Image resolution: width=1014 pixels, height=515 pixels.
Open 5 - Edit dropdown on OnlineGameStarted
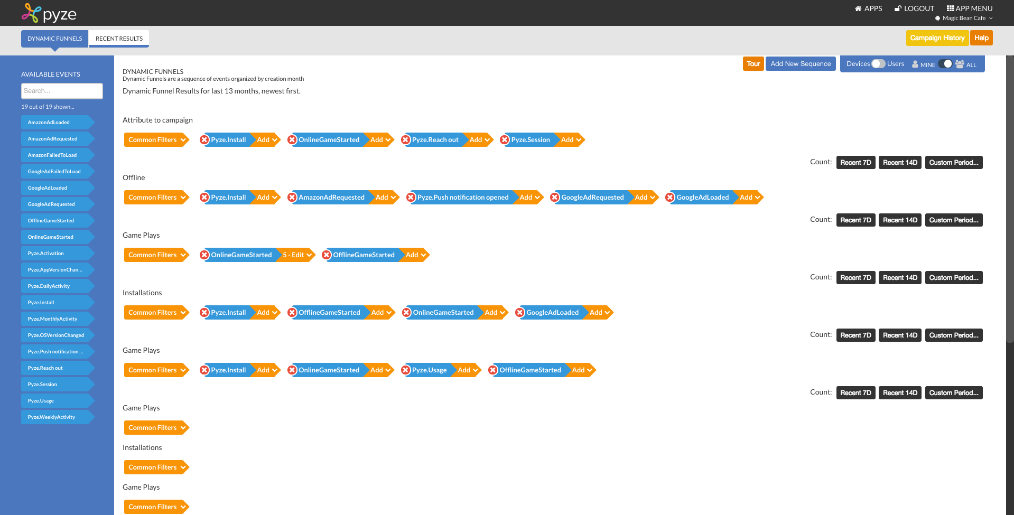(x=297, y=255)
